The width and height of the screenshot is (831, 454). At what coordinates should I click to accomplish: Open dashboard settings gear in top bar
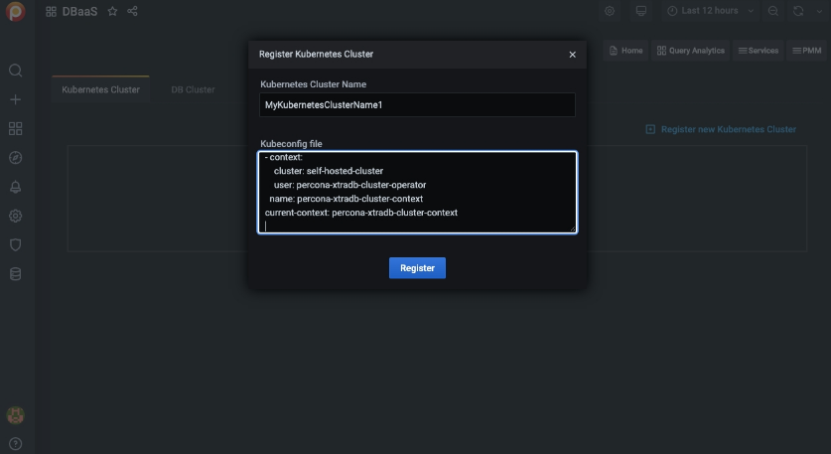pos(610,11)
